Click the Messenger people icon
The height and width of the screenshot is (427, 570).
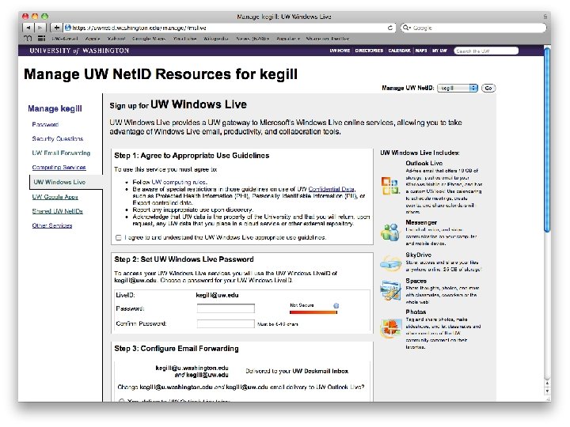tap(390, 232)
